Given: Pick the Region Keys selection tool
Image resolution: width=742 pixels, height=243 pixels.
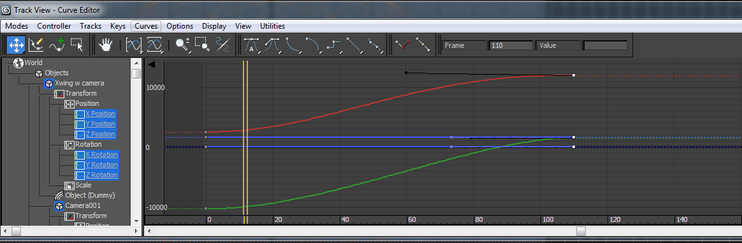Looking at the screenshot, I should [76, 45].
